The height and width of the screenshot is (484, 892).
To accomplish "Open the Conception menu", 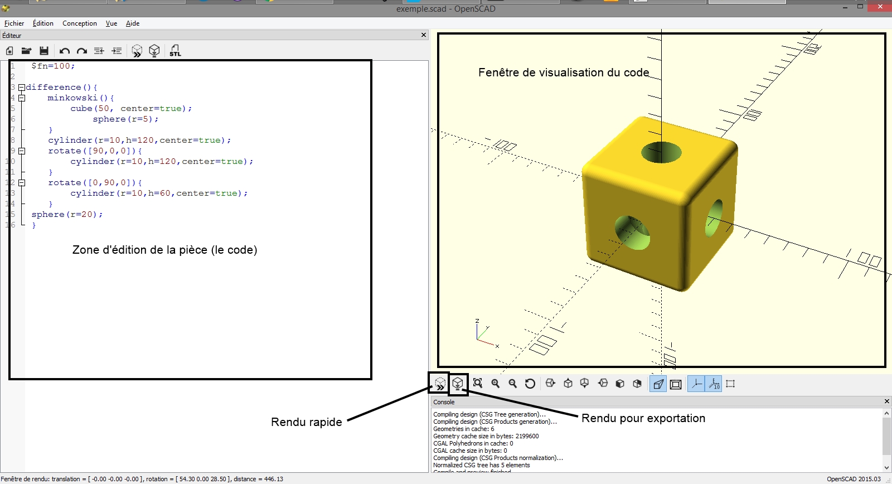I will click(80, 23).
